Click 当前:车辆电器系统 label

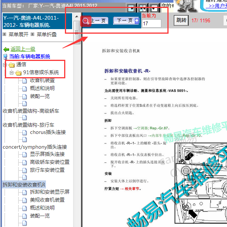tap(30, 56)
